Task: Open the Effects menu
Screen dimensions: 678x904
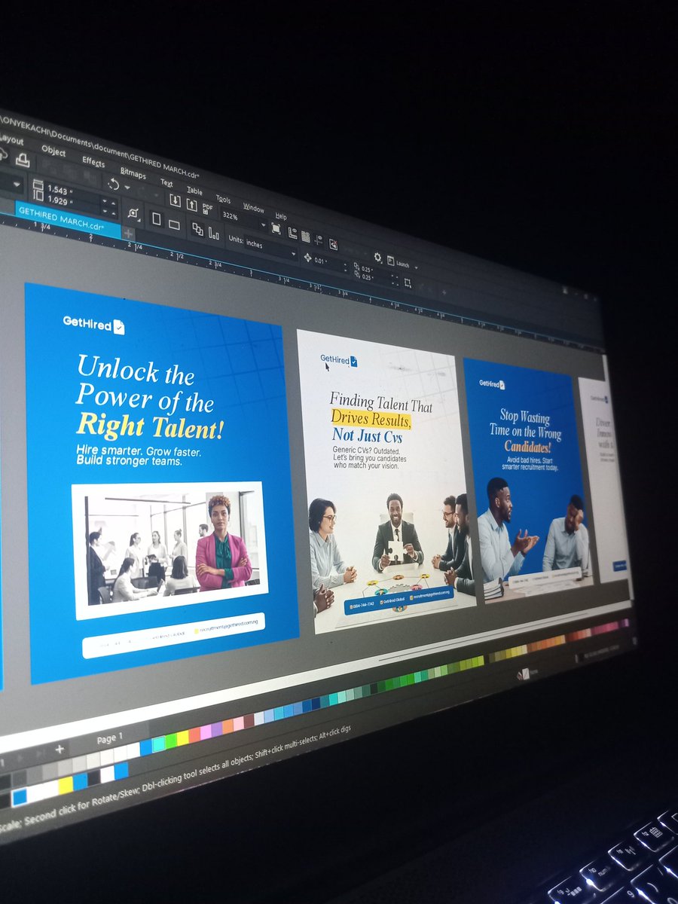Action: 93,162
